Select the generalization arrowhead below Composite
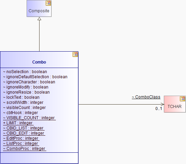 coord(40,18)
